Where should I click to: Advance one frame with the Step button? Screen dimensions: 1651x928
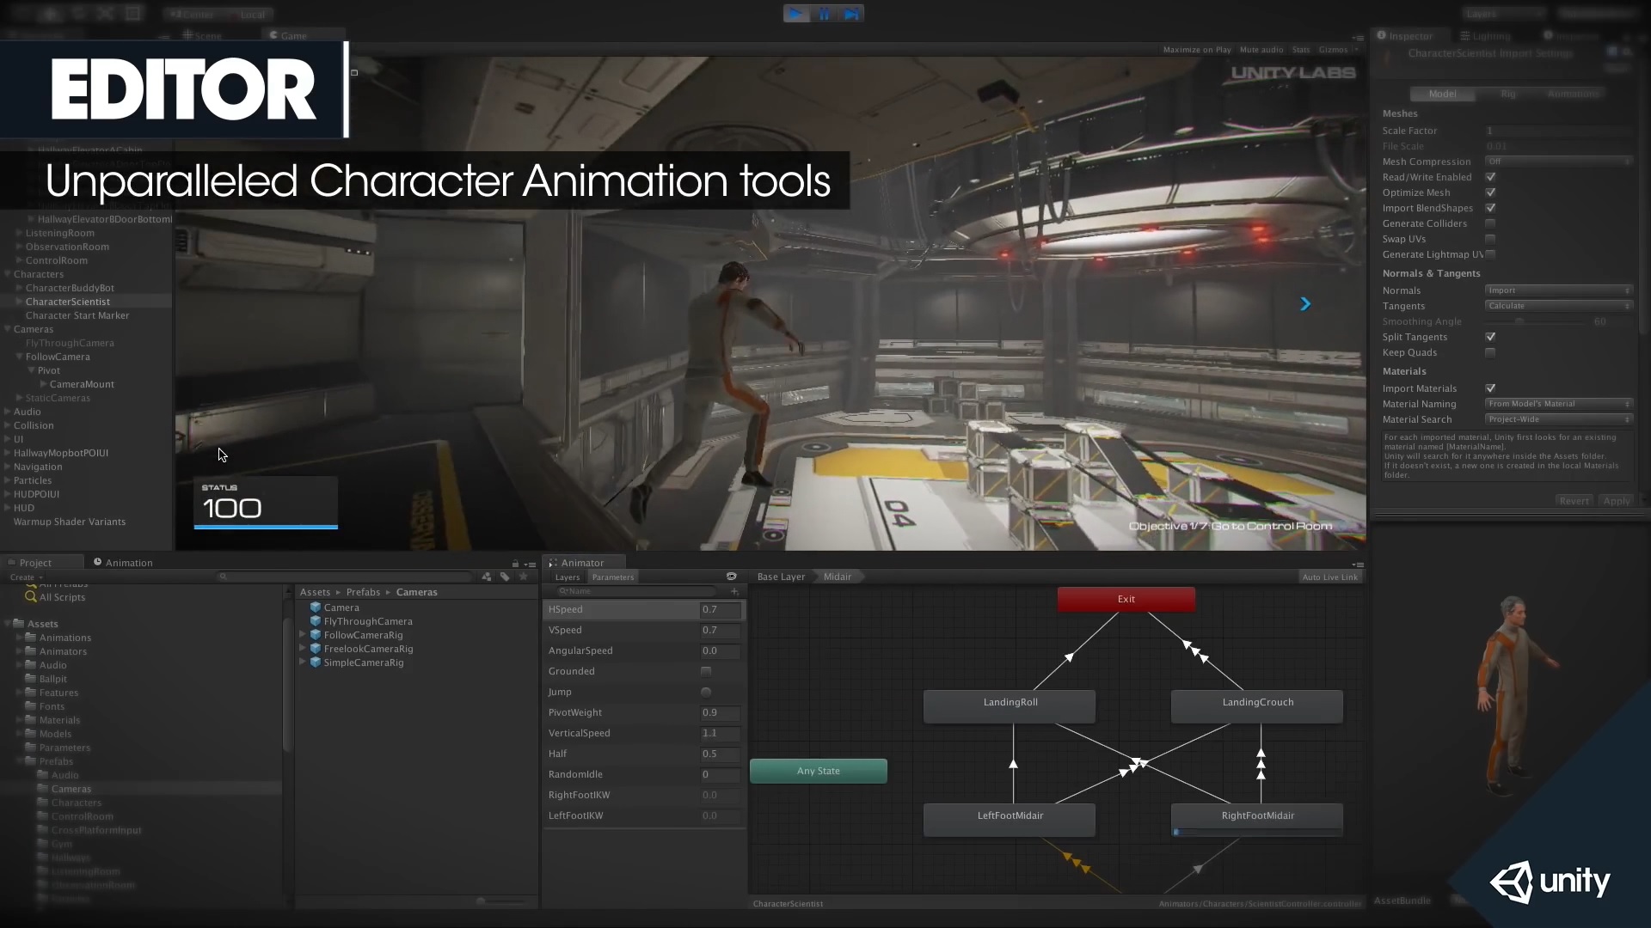click(851, 14)
